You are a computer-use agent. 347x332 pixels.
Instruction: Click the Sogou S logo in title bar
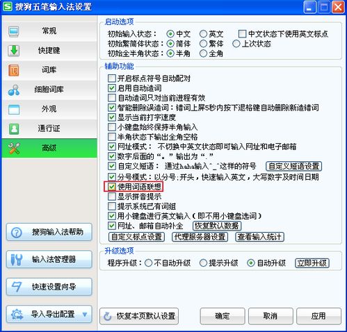coord(8,7)
